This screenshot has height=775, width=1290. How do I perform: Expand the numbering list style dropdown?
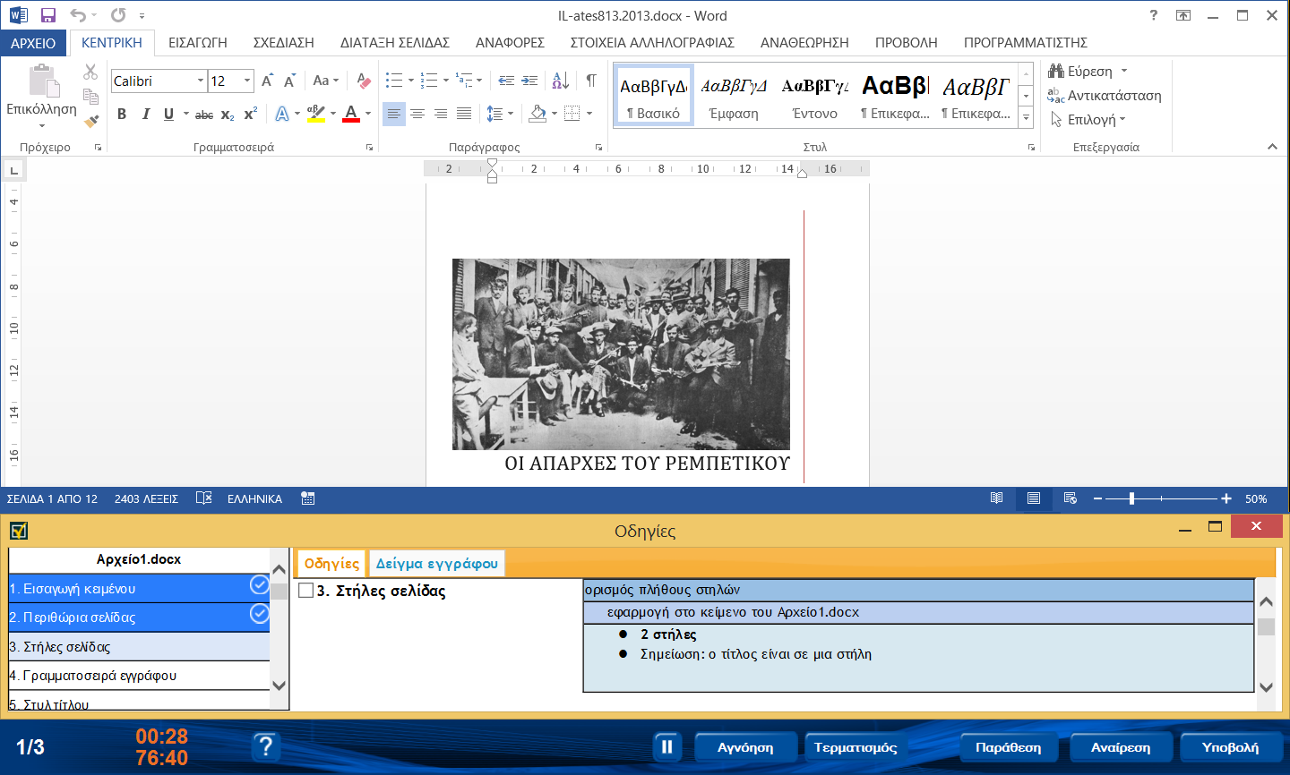tap(446, 81)
